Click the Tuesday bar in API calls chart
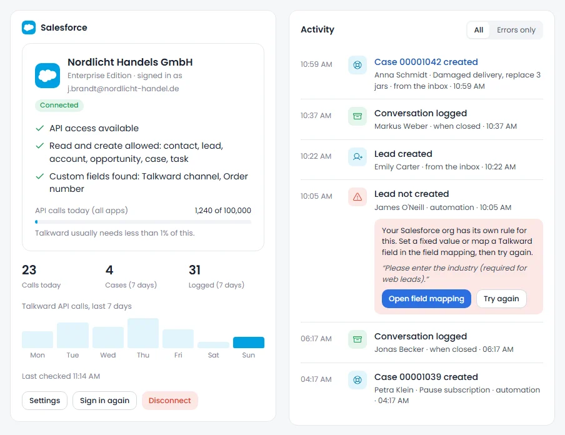The image size is (565, 435). pyautogui.click(x=72, y=335)
